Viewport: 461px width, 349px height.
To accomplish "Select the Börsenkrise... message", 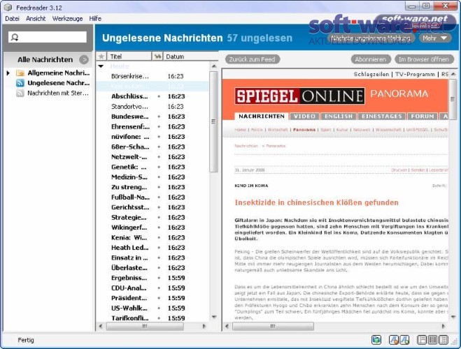I will [153, 76].
